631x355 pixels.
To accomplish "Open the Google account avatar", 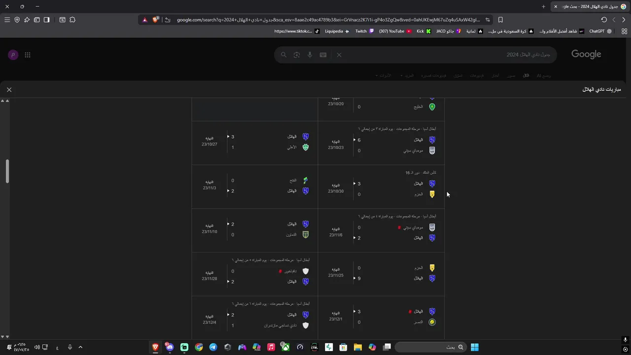I will tap(13, 55).
